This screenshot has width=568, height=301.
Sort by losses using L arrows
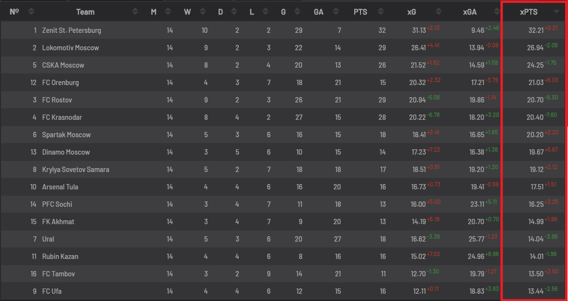pos(266,12)
